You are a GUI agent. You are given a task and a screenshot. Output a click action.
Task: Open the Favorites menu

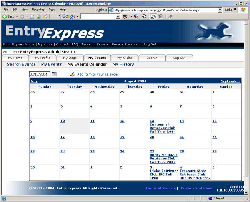point(38,9)
